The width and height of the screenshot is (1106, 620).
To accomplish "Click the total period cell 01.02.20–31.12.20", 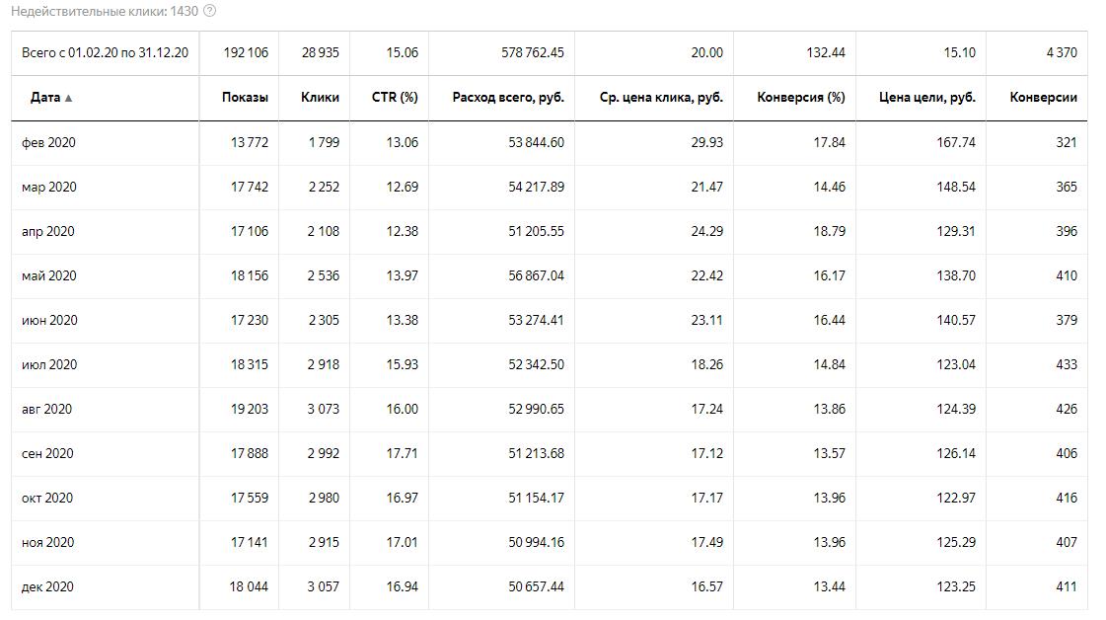I will (x=105, y=52).
